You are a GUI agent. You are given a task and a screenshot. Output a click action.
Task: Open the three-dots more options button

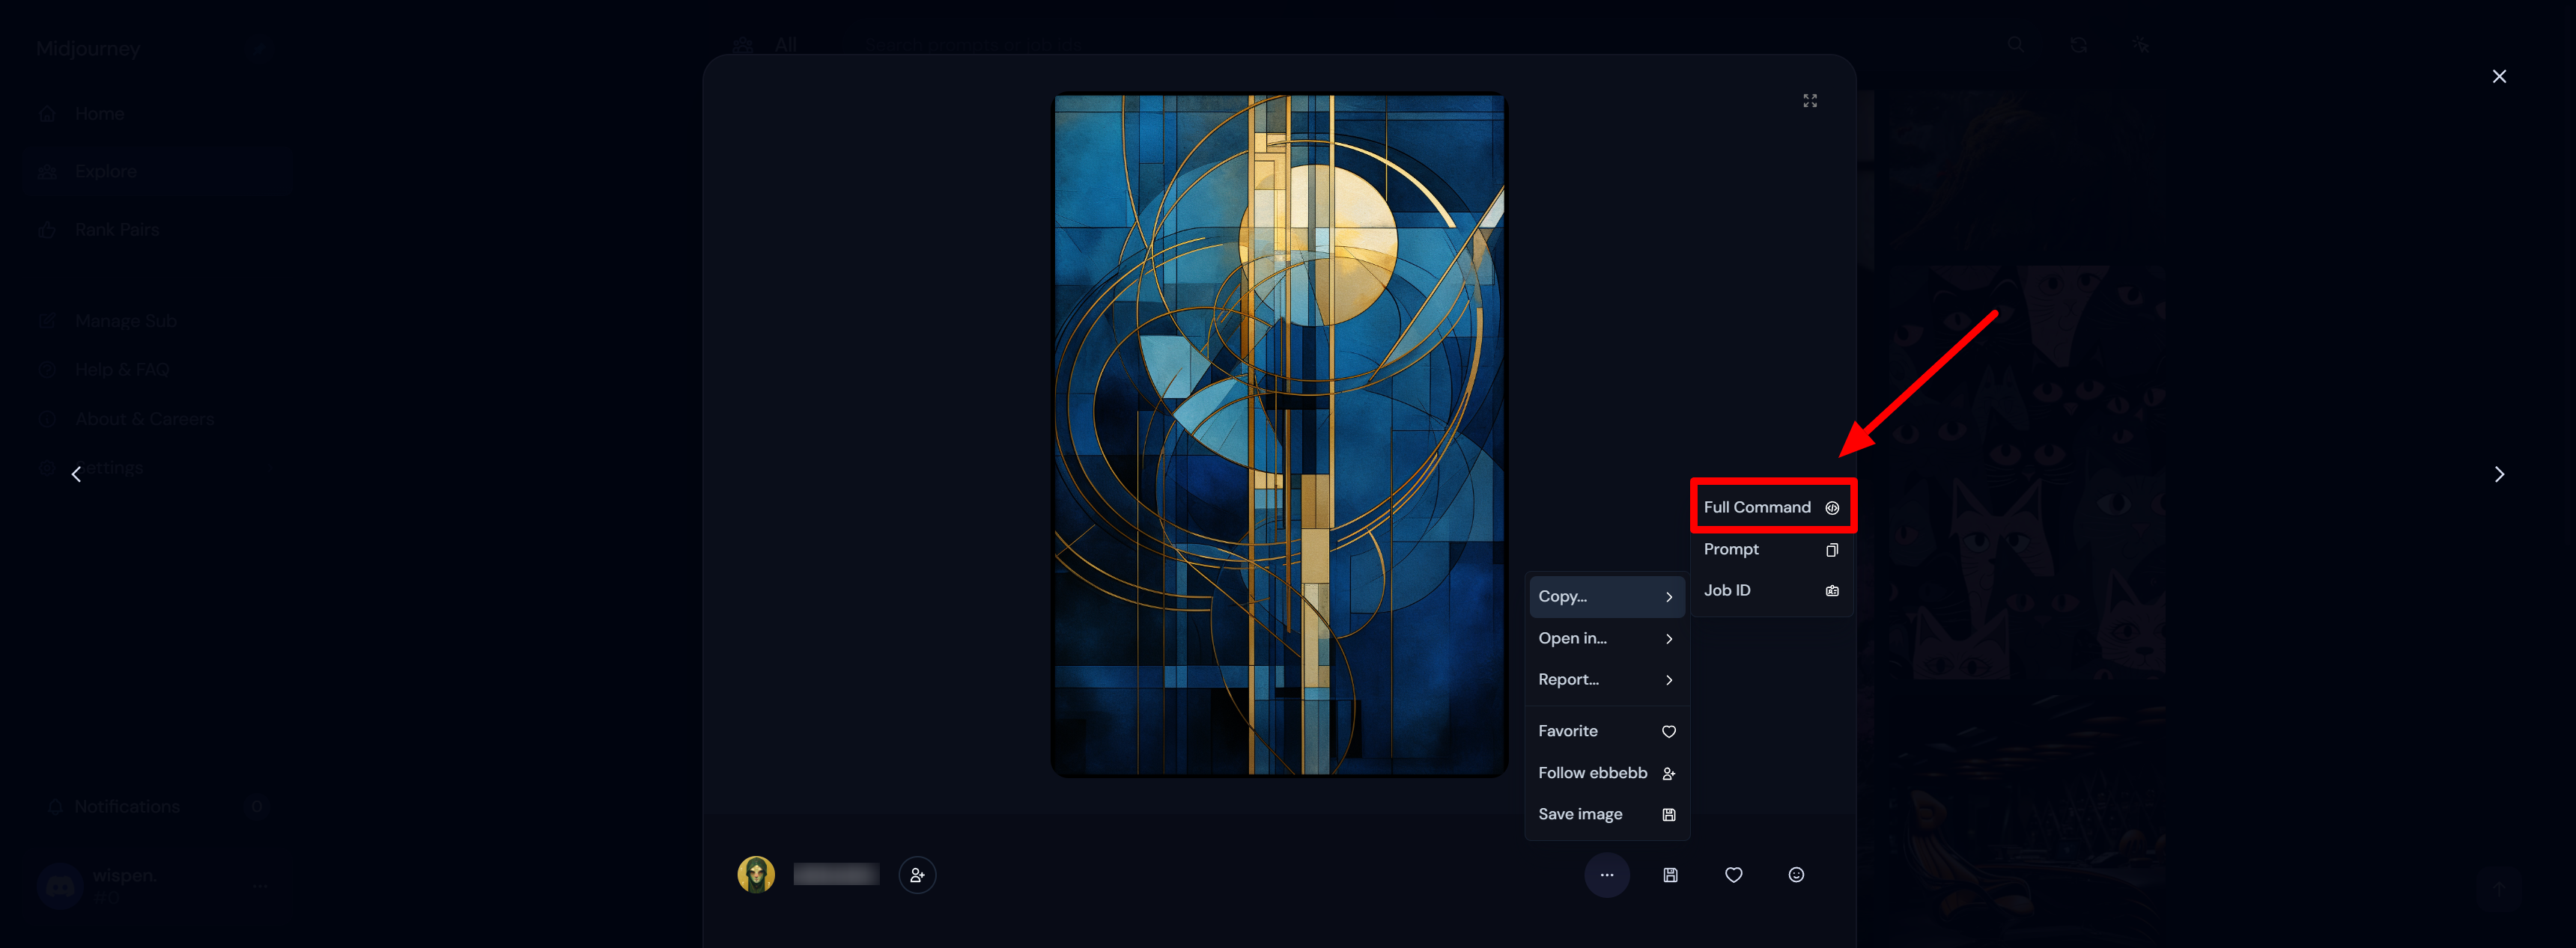(x=1607, y=875)
